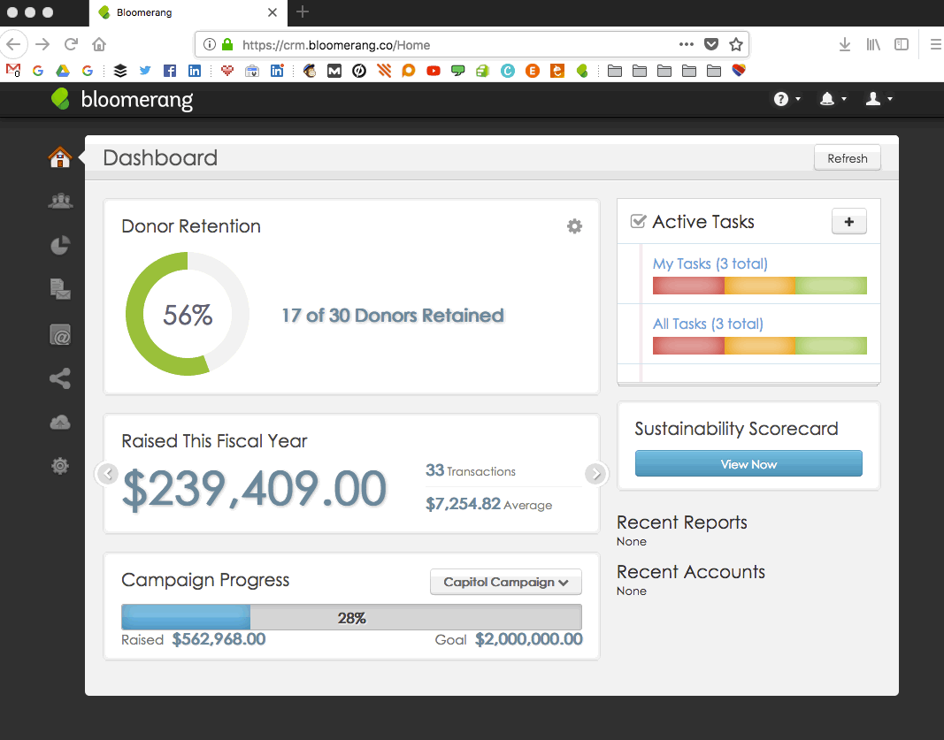
Task: Open page actions three-dot menu
Action: (x=687, y=44)
